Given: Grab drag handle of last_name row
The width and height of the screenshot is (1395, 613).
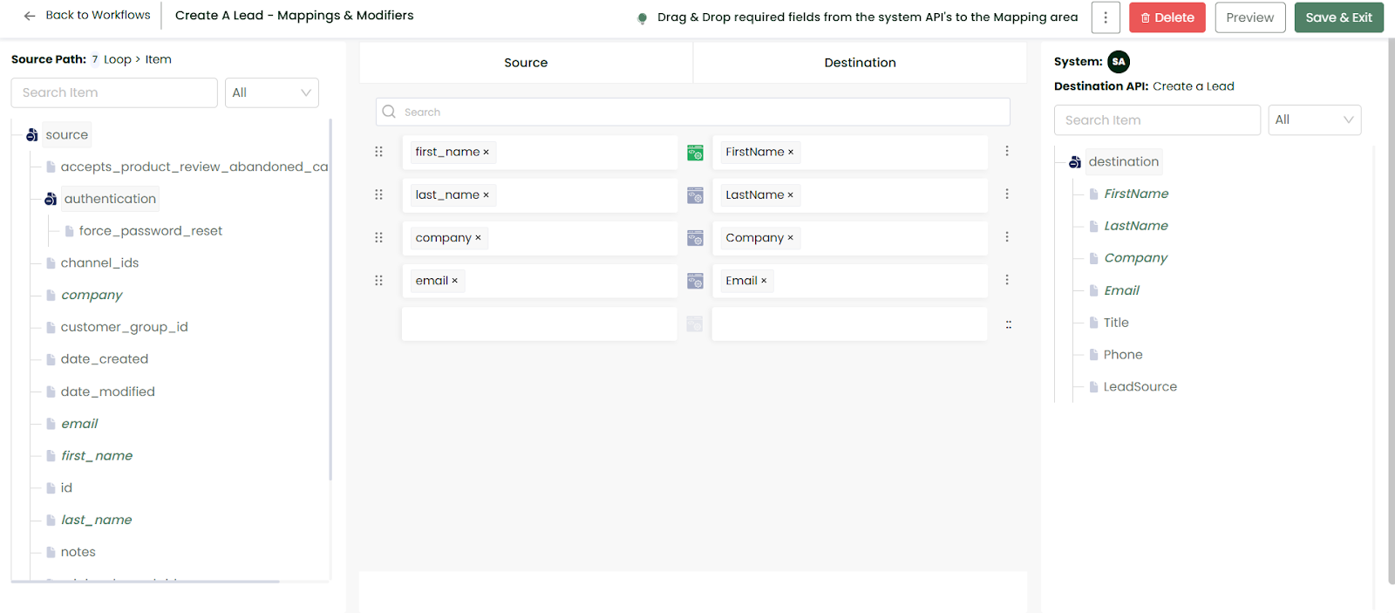Looking at the screenshot, I should pyautogui.click(x=378, y=194).
